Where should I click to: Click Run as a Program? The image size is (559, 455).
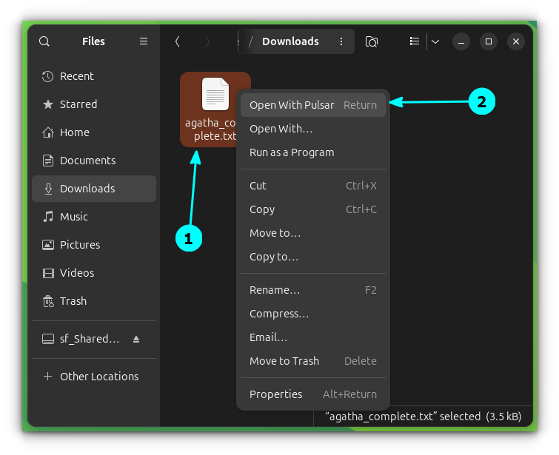click(292, 152)
